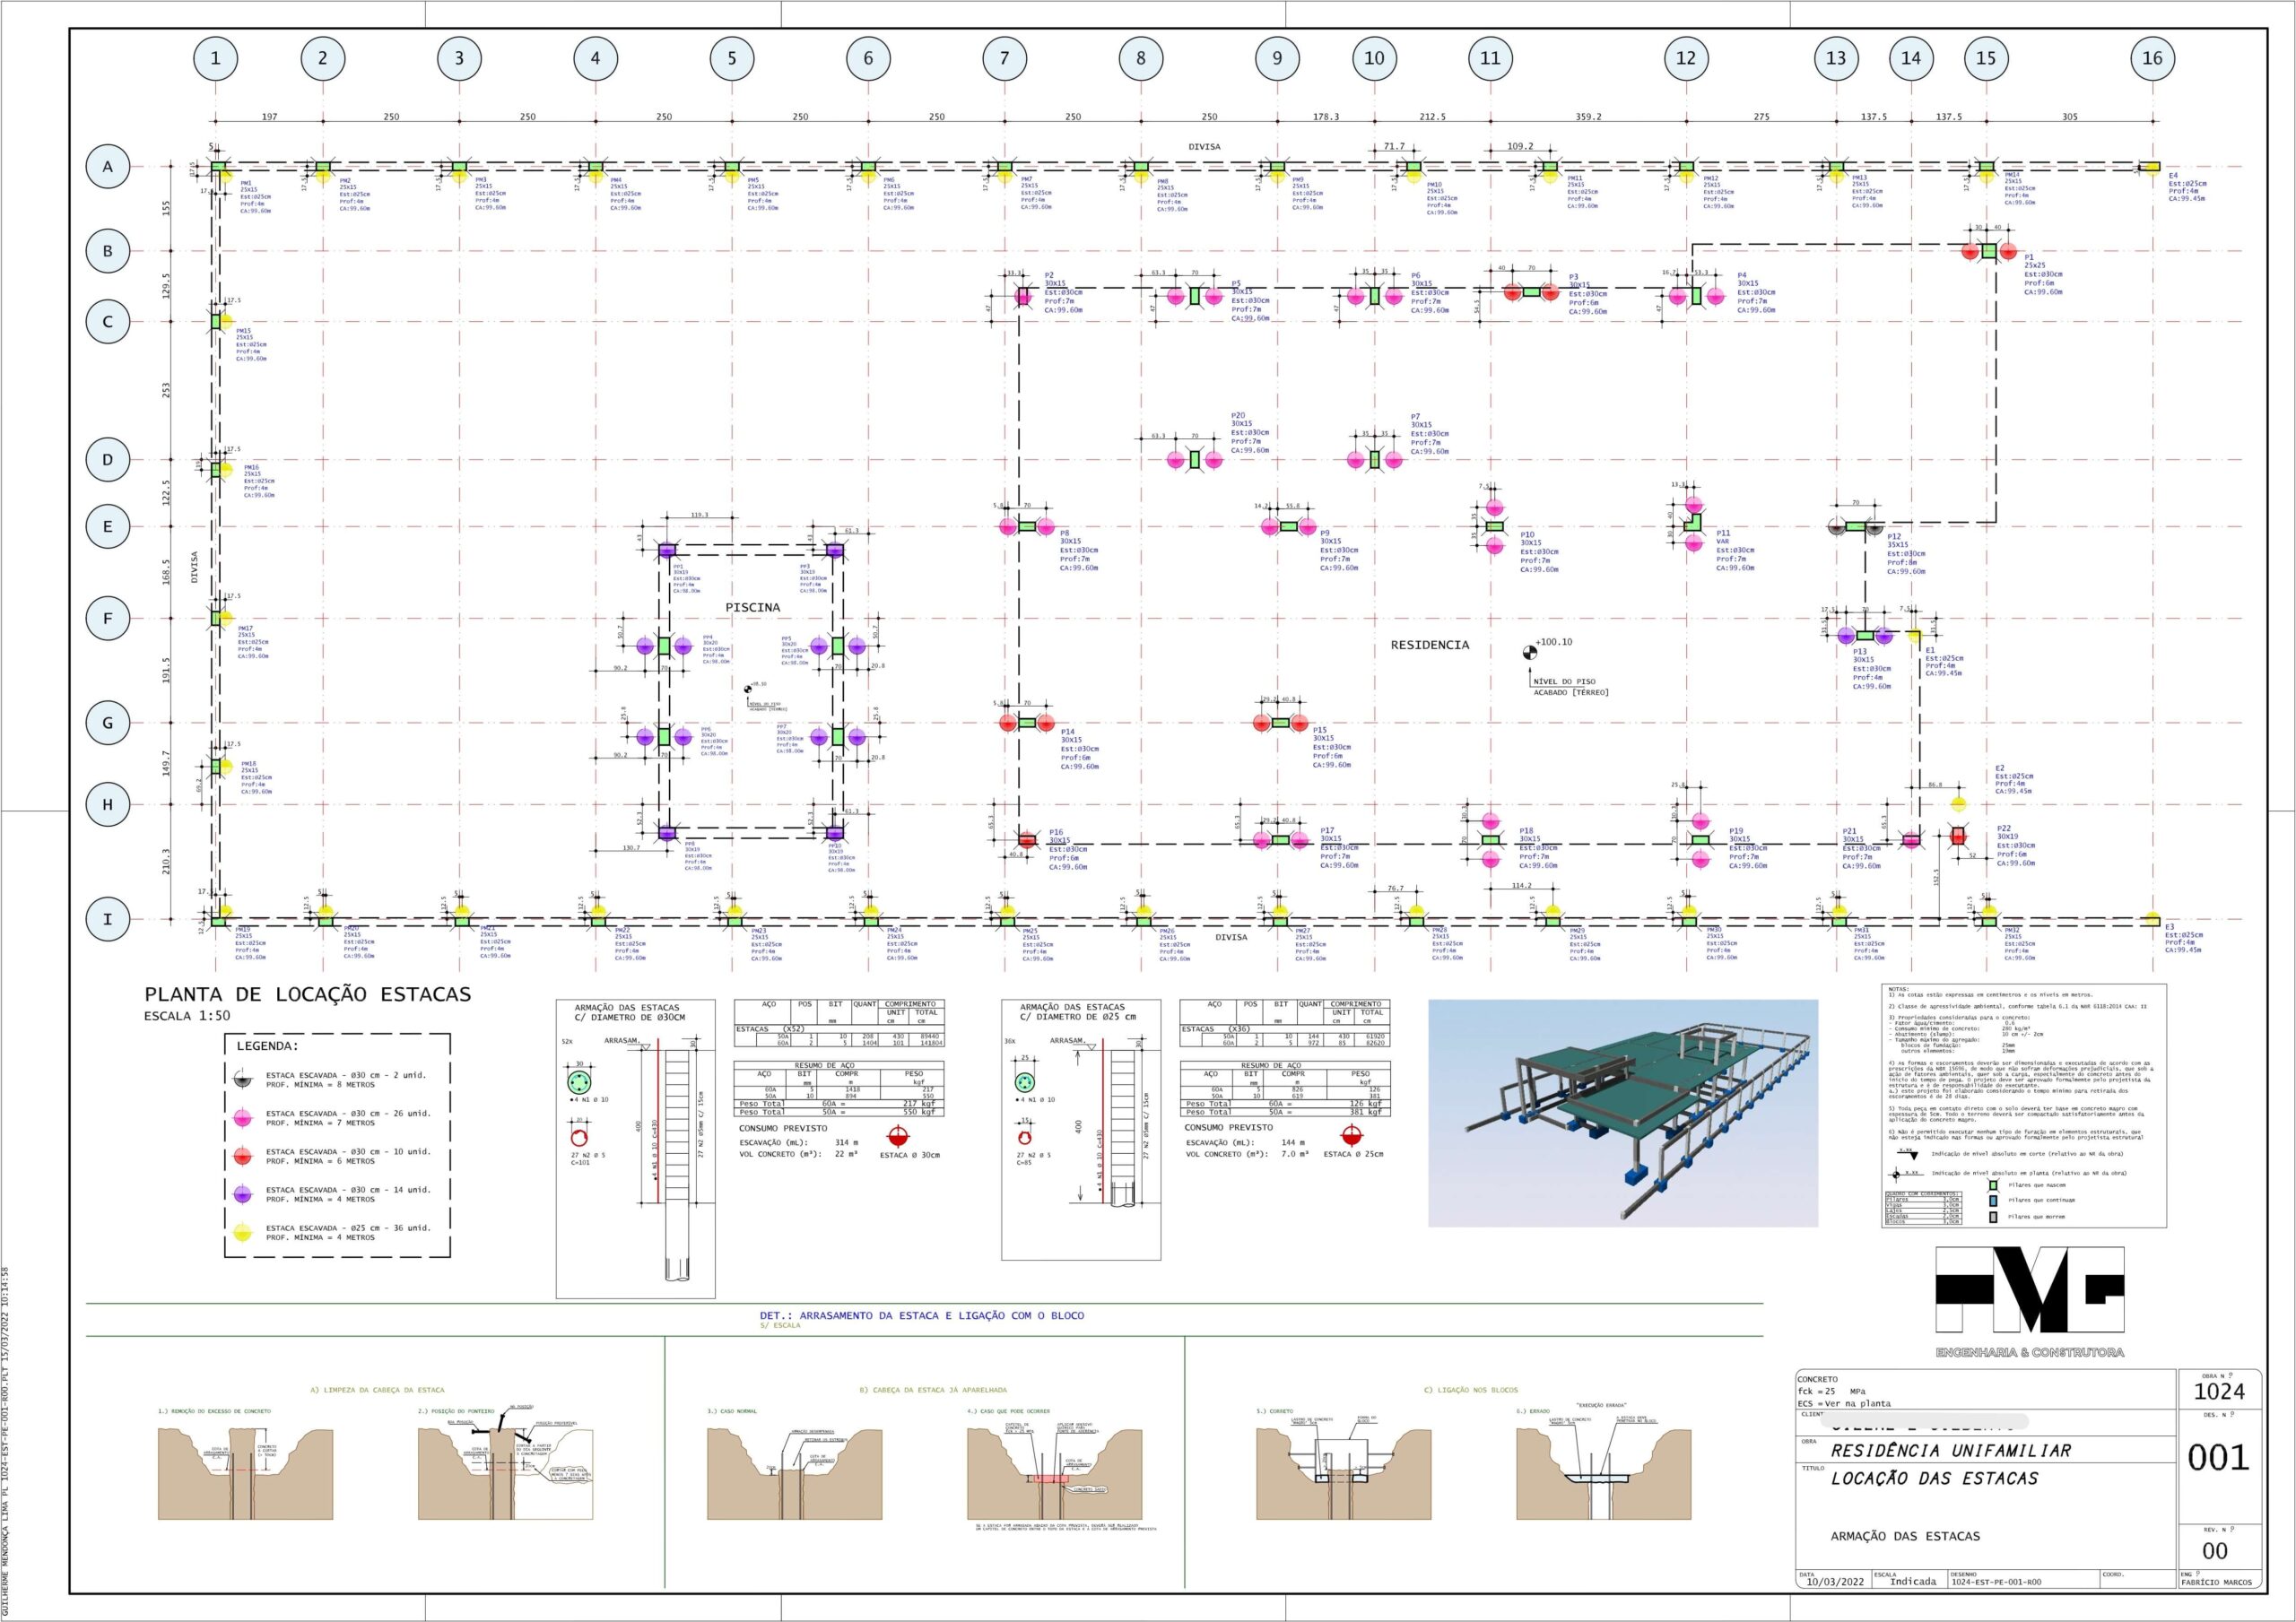Viewport: 2296px width, 1622px height.
Task: Click 'LOCAÇÃO DAS ESTACAS' in title block
Action: [x=1934, y=1478]
